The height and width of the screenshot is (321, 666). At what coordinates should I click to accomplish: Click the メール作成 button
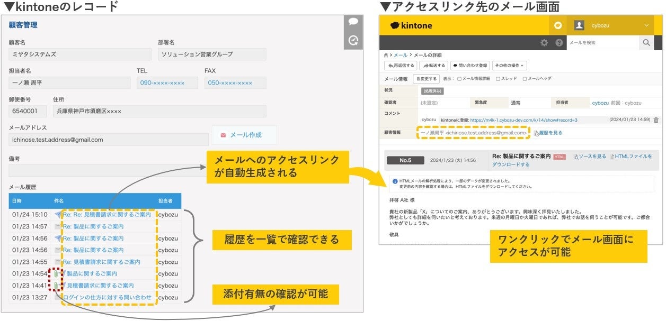[244, 135]
